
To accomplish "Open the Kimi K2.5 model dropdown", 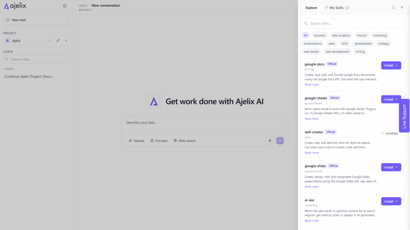I will (x=86, y=10).
